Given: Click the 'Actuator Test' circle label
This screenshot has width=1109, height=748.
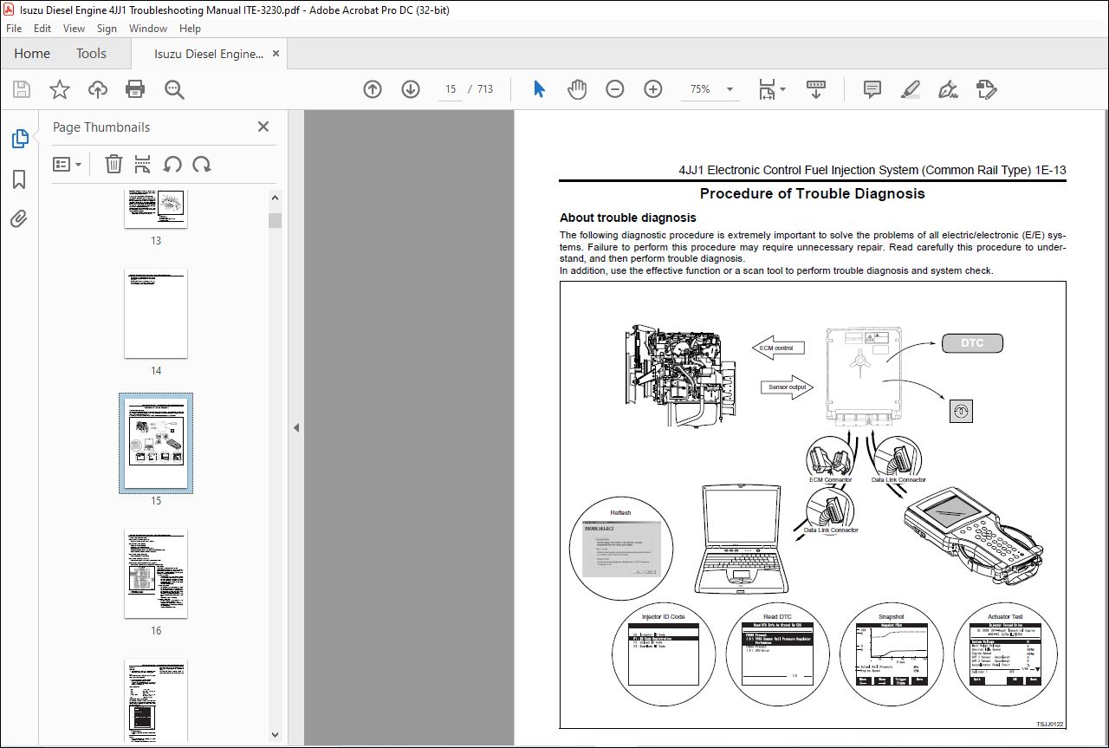Looking at the screenshot, I should click(x=1005, y=617).
